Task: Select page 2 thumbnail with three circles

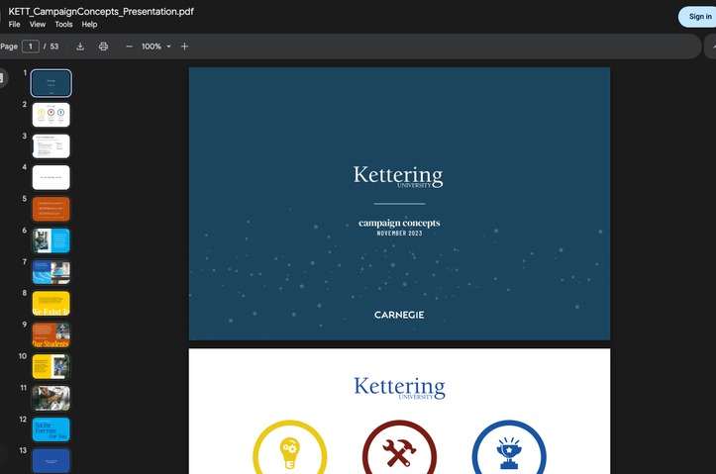Action: tap(51, 115)
